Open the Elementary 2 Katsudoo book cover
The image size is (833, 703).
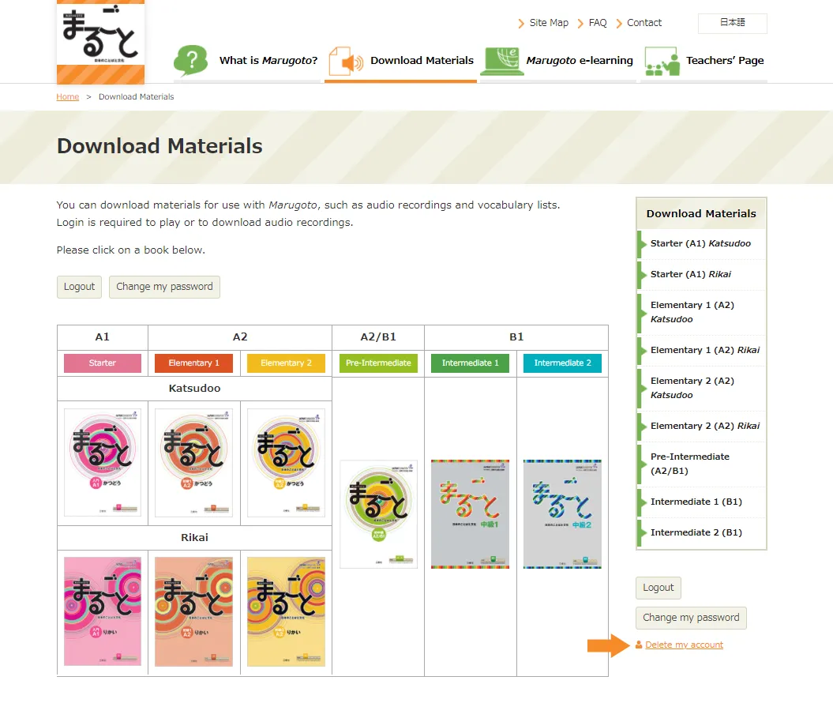287,463
